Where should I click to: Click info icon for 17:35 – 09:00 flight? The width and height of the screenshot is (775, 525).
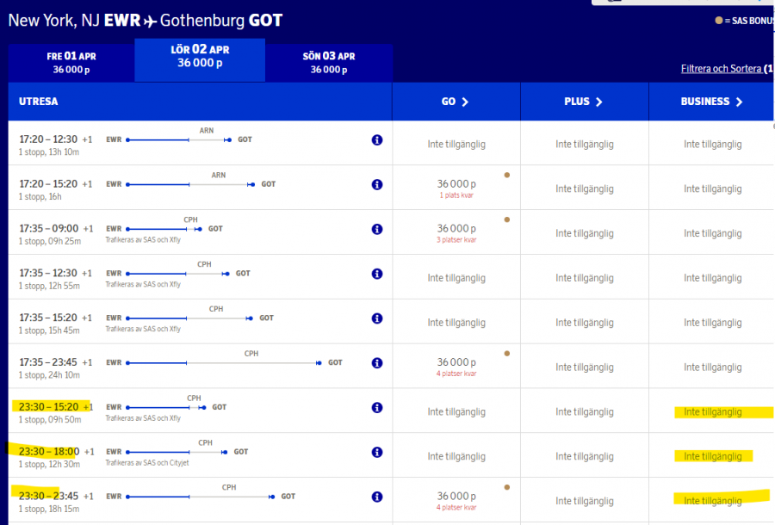tap(377, 229)
